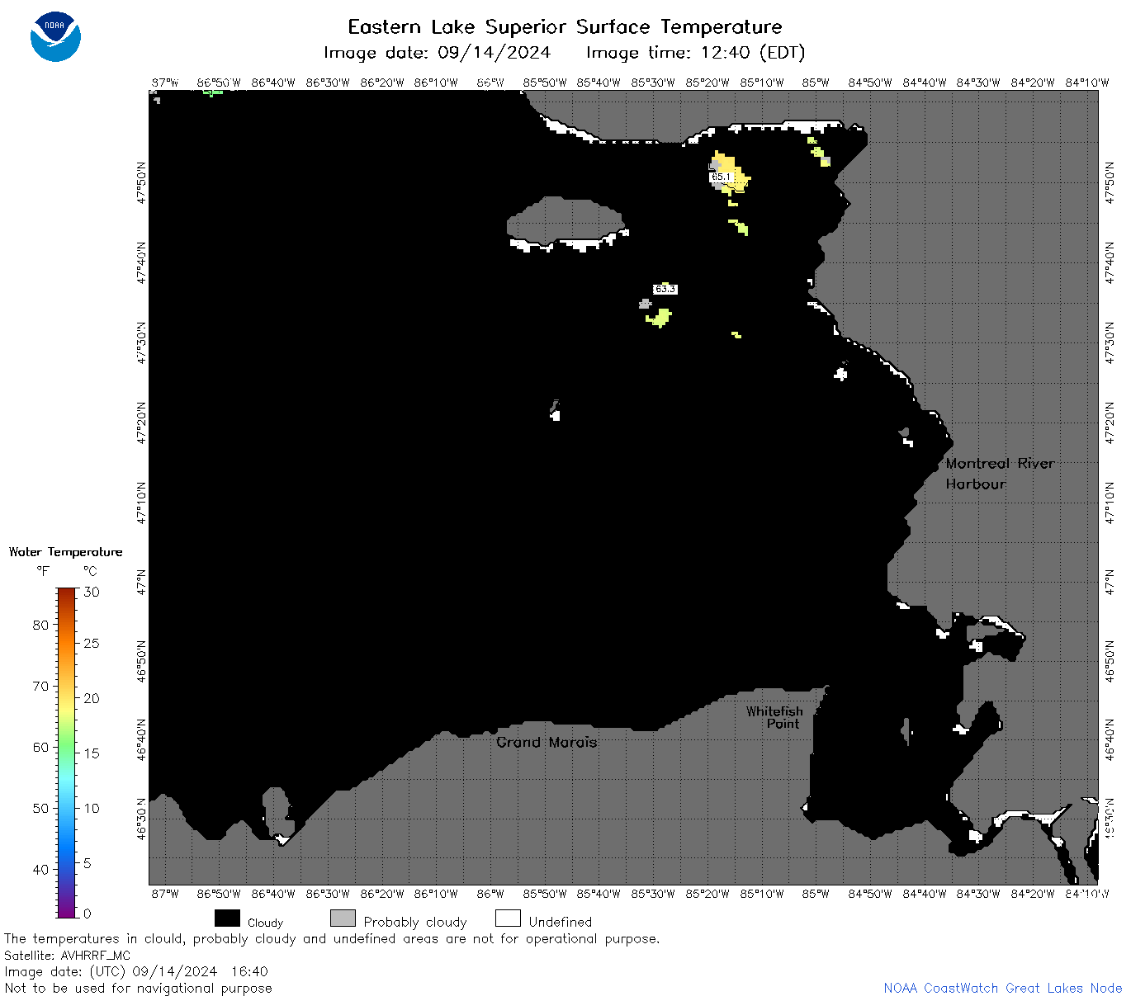Click the 0 tick label below the color bar

point(88,914)
